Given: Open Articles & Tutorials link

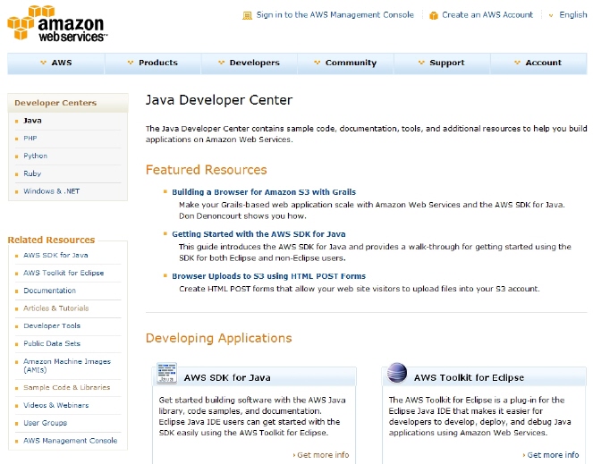Looking at the screenshot, I should pyautogui.click(x=56, y=308).
